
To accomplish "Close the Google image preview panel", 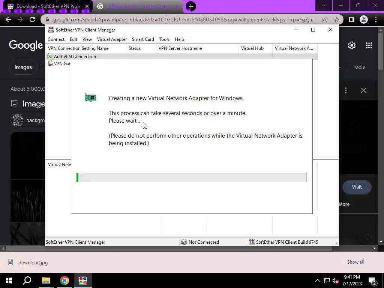I will pyautogui.click(x=364, y=90).
